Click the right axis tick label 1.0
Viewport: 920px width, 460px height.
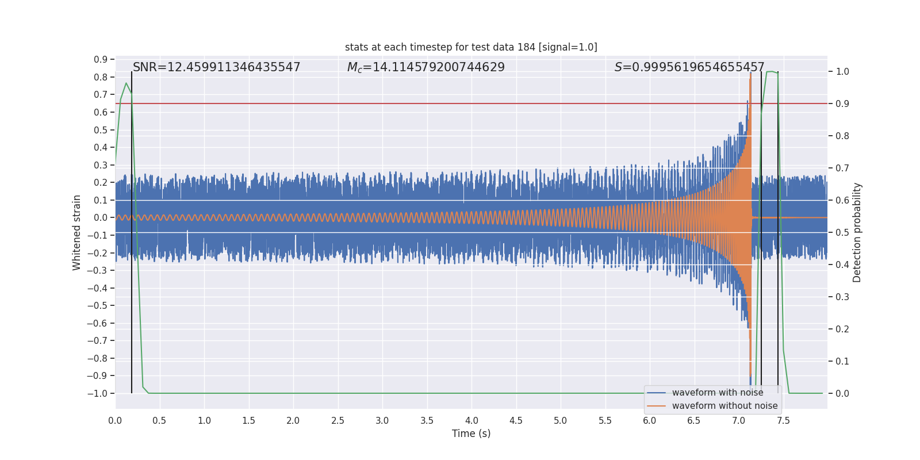[x=842, y=72]
